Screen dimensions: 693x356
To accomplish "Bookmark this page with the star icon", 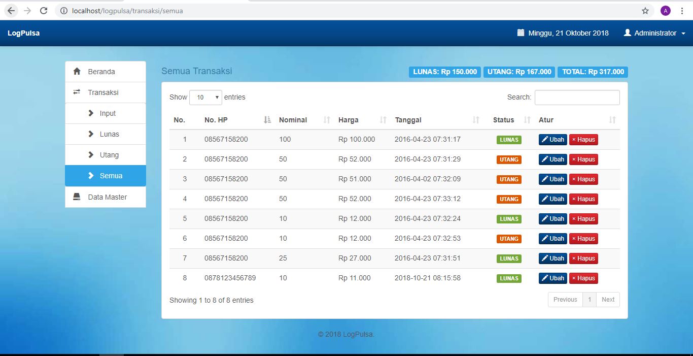I will pos(645,11).
